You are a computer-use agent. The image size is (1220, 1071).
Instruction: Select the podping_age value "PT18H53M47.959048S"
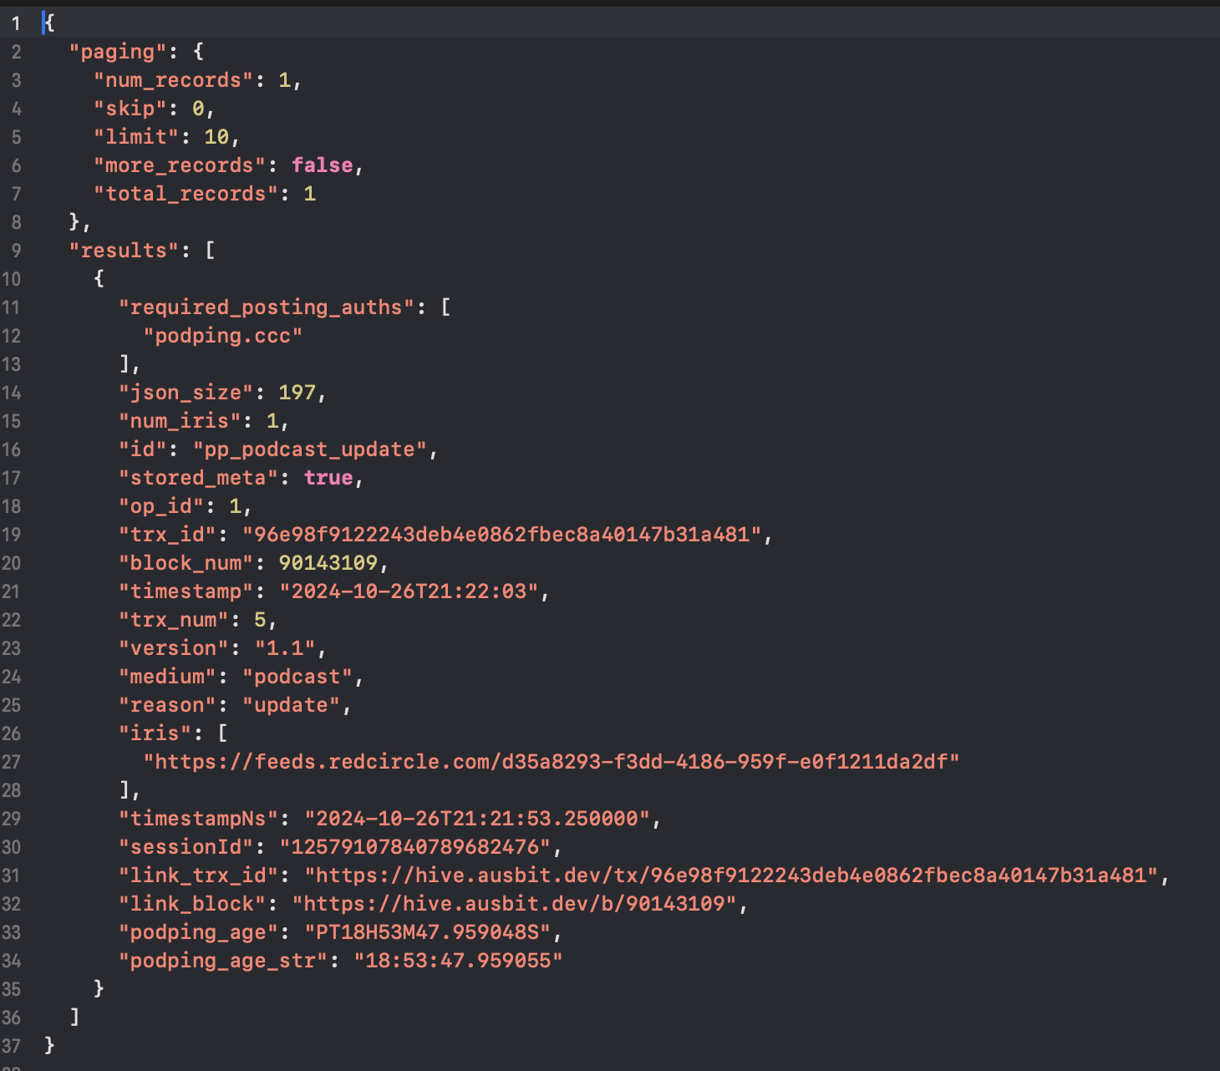(x=428, y=932)
